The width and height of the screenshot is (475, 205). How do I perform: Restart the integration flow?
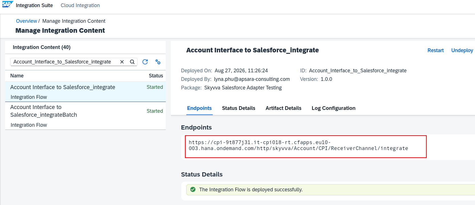(x=435, y=50)
